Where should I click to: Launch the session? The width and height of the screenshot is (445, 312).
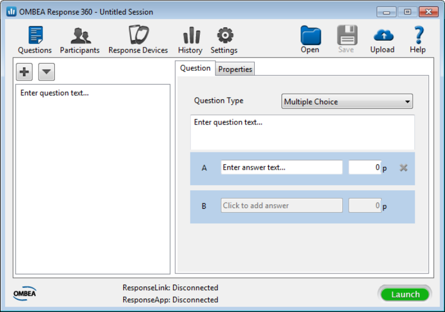coord(405,294)
